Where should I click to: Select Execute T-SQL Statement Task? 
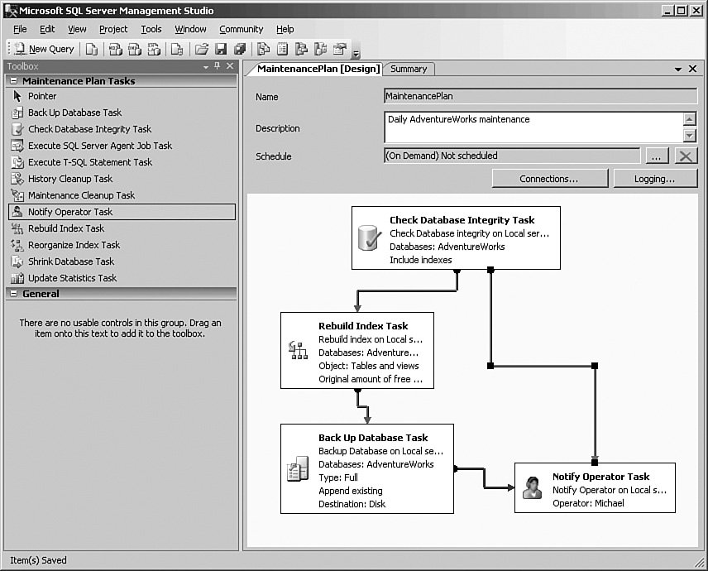tap(122, 162)
